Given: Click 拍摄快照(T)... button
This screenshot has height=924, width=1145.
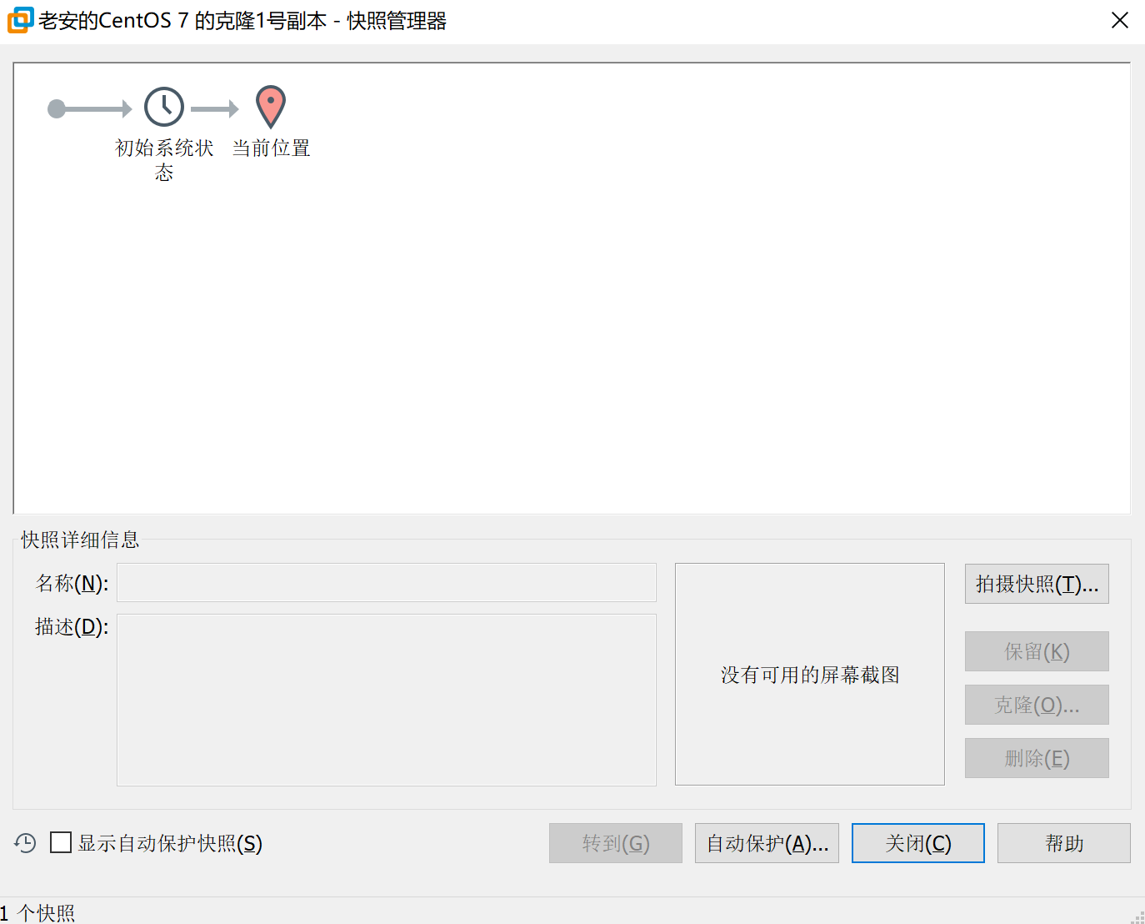Looking at the screenshot, I should pos(1037,584).
